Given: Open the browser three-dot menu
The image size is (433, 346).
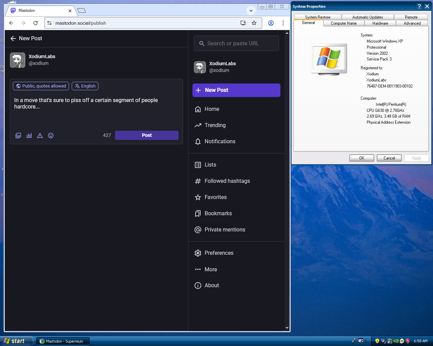Looking at the screenshot, I should (283, 23).
